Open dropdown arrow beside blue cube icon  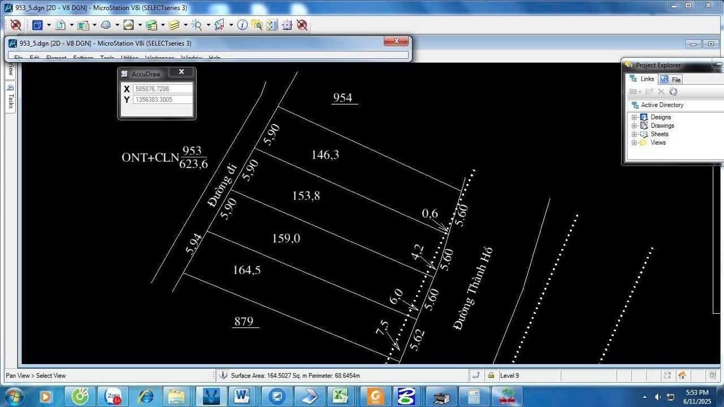pyautogui.click(x=49, y=25)
